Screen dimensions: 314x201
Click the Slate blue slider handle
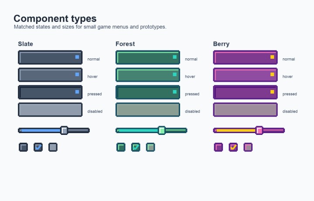click(x=64, y=131)
